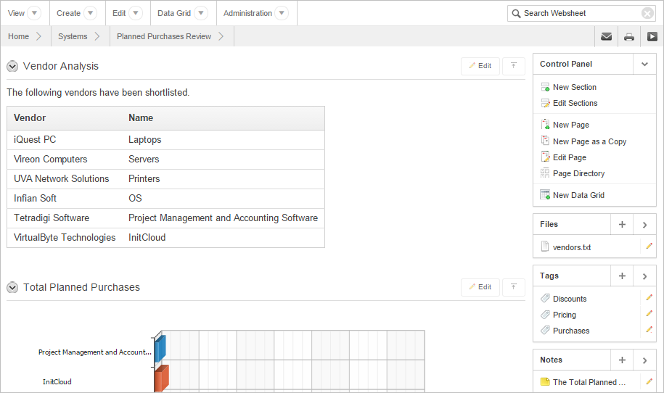Click the Page Directory link

578,173
